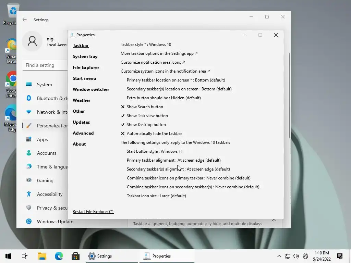The image size is (351, 263).
Task: Open Accessibility in Settings sidebar
Action: coord(45,194)
